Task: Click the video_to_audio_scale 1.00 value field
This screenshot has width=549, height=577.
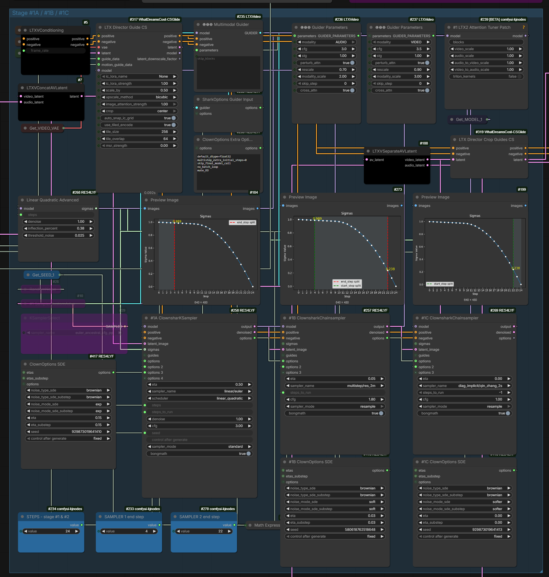Action: point(486,70)
